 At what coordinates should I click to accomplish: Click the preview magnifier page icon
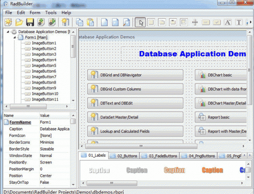point(126,22)
